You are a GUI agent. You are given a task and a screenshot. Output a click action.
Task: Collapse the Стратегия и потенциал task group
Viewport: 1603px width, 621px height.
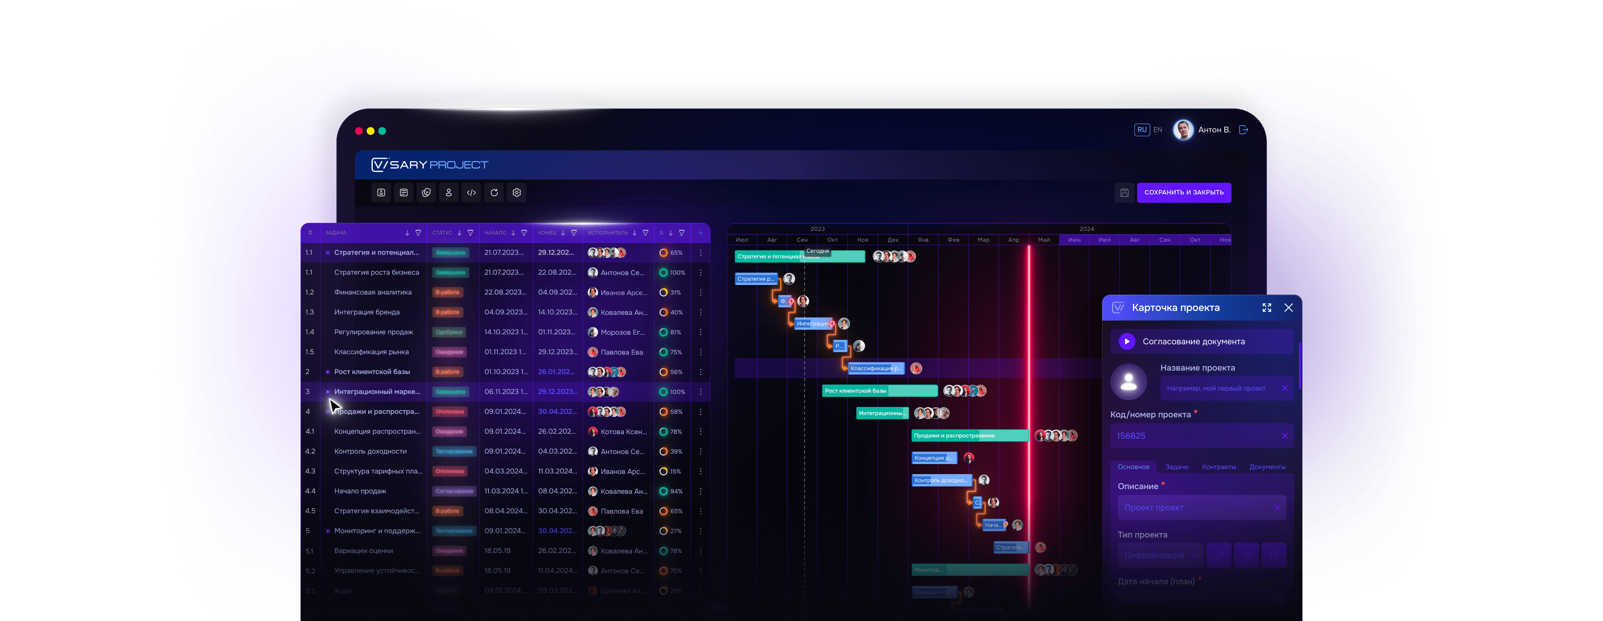click(328, 252)
